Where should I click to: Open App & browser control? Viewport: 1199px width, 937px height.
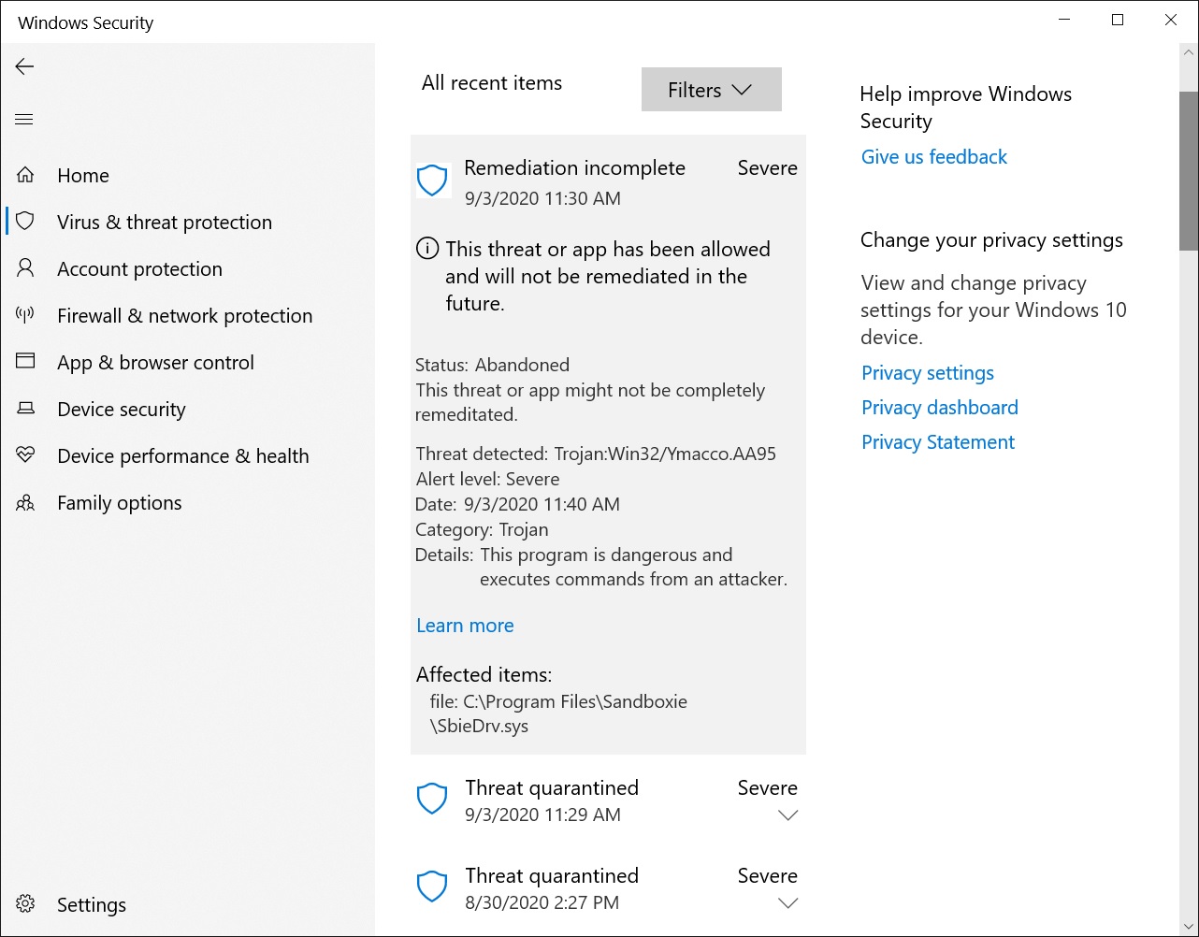(155, 362)
